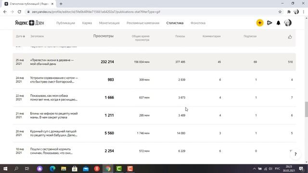
Task: Open Microsoft Store from taskbar
Action: click(75, 169)
